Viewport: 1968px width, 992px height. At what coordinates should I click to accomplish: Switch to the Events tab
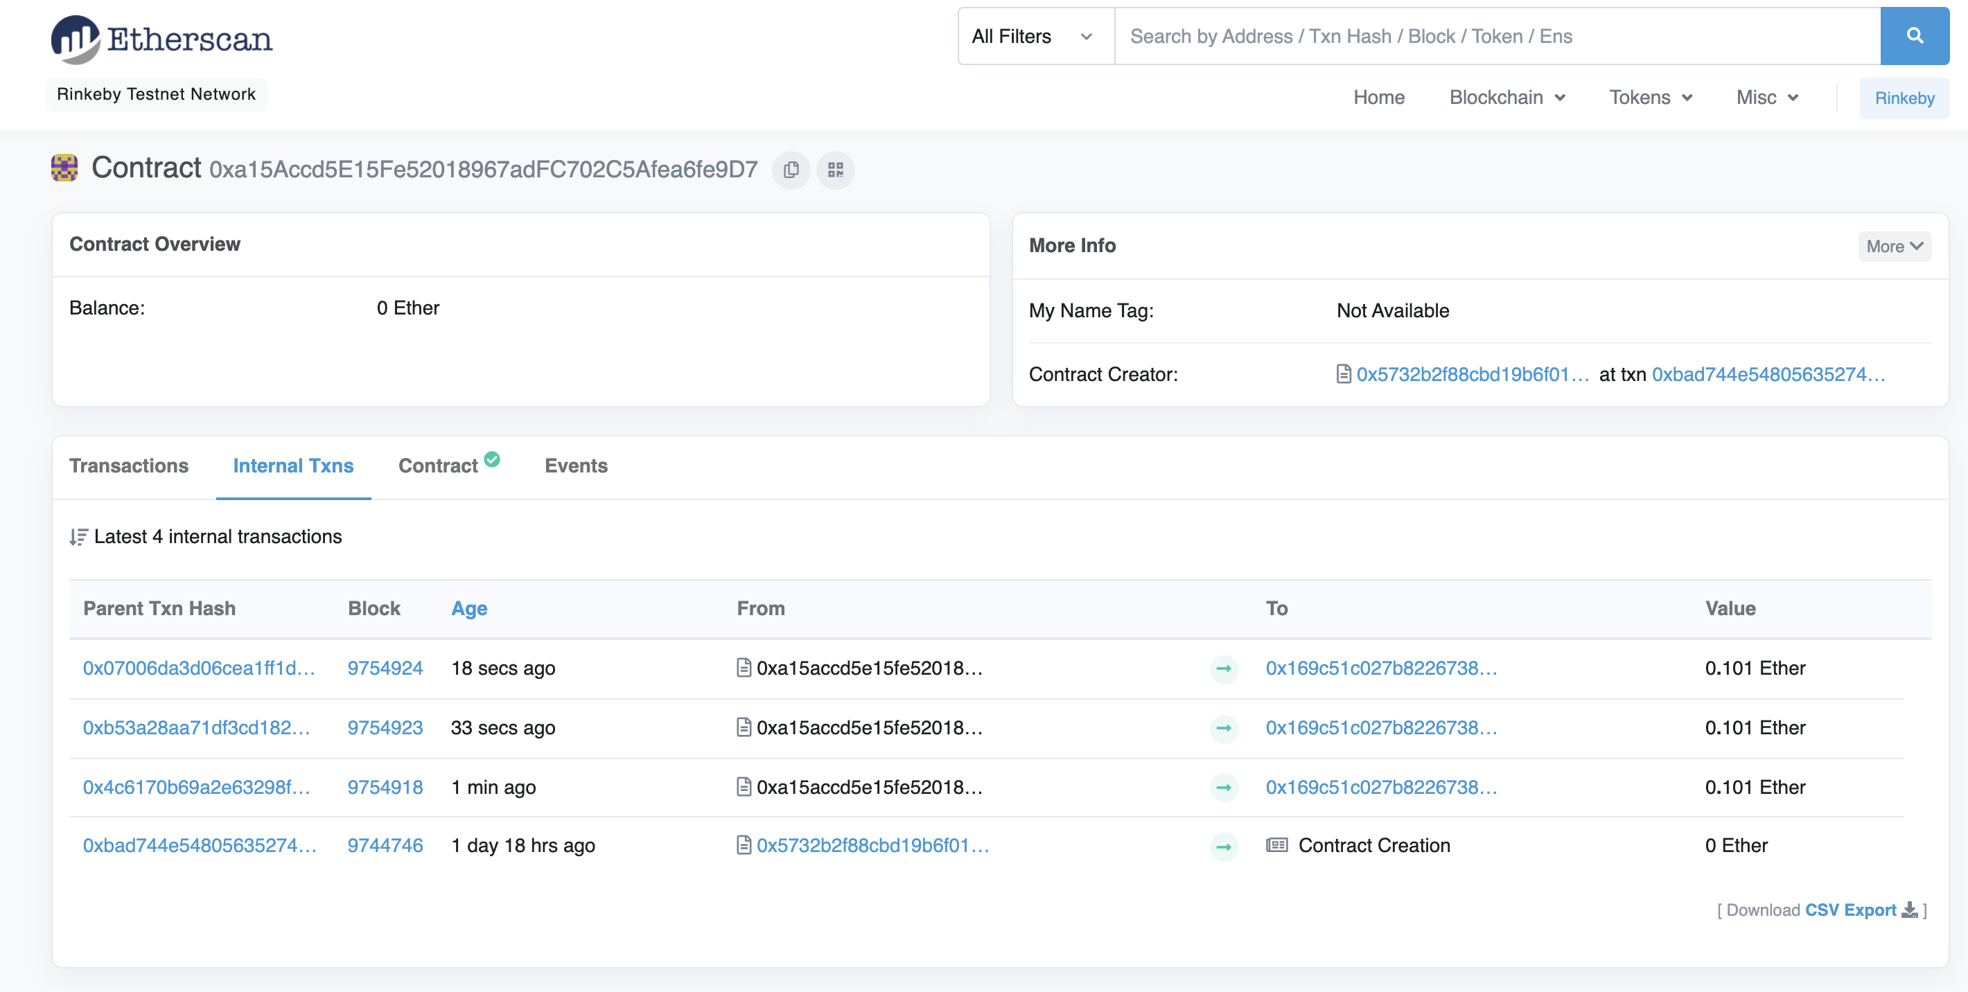[576, 466]
